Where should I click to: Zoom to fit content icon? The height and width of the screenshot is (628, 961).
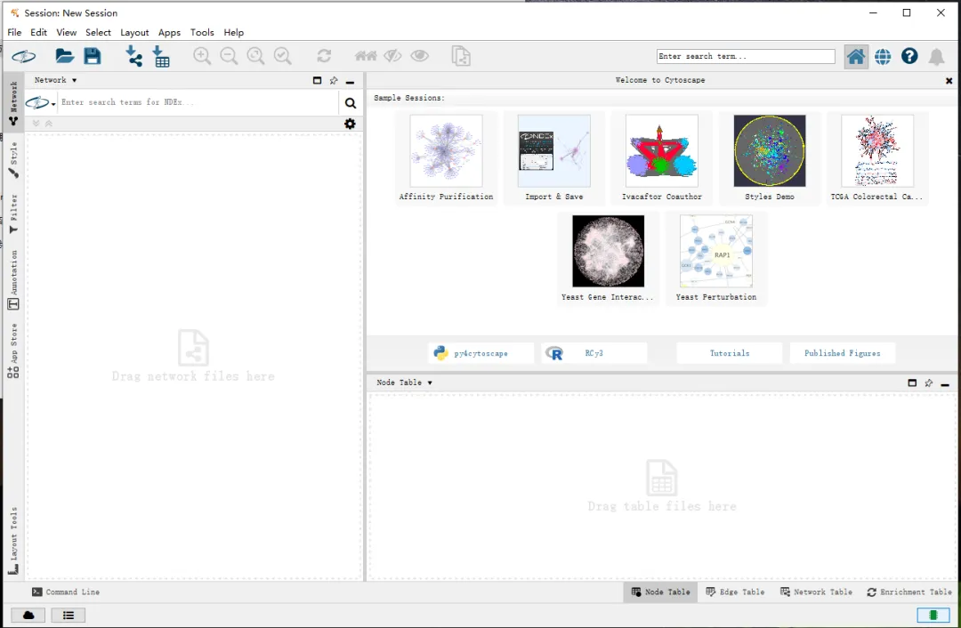255,56
